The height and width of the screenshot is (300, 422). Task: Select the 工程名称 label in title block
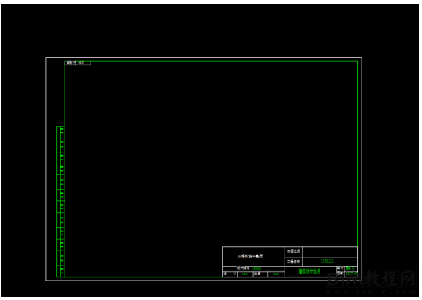pos(293,261)
